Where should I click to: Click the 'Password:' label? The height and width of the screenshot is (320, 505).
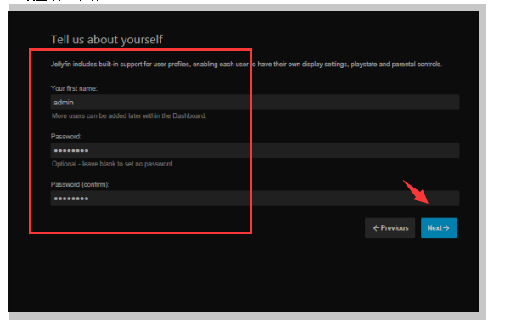pos(66,137)
